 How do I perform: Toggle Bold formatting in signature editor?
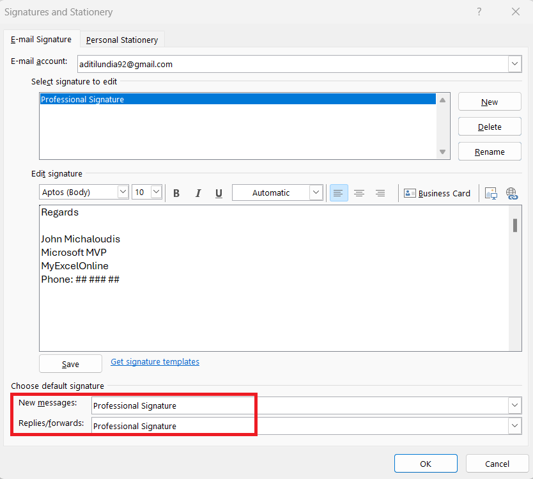pos(176,193)
